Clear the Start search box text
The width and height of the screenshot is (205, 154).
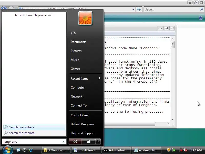[x=63, y=142]
